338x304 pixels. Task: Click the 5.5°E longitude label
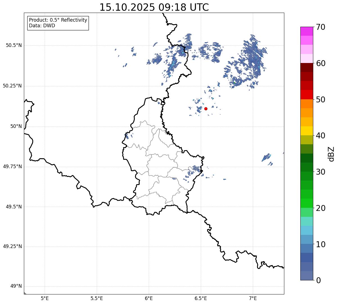(x=97, y=298)
